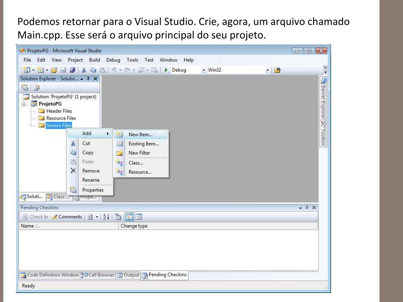Viewport: 403px width, 302px height.
Task: Click the Find in Files toolbar icon
Action: click(x=277, y=70)
